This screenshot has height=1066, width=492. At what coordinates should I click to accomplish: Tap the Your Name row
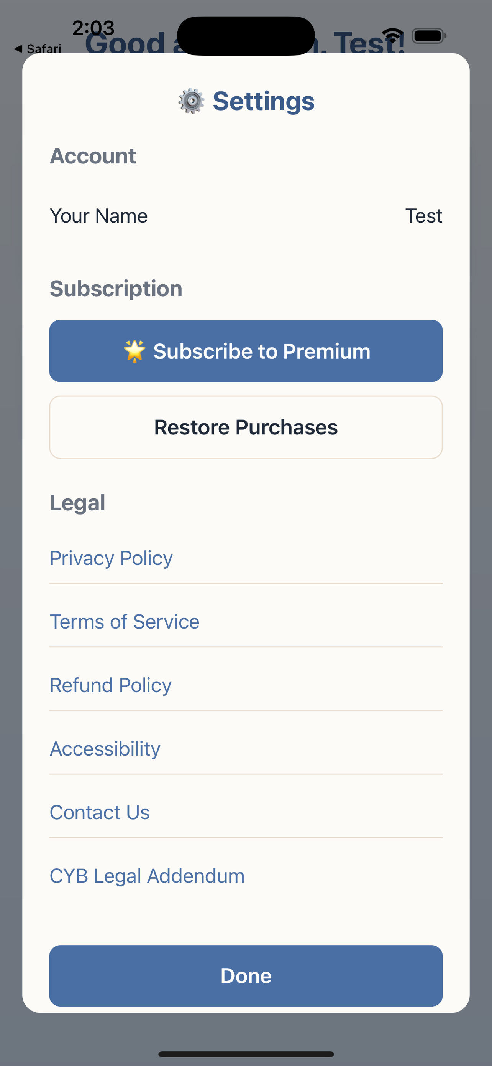tap(246, 216)
